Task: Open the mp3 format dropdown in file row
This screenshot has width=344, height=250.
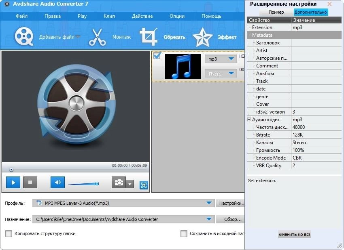Action: tap(221, 59)
